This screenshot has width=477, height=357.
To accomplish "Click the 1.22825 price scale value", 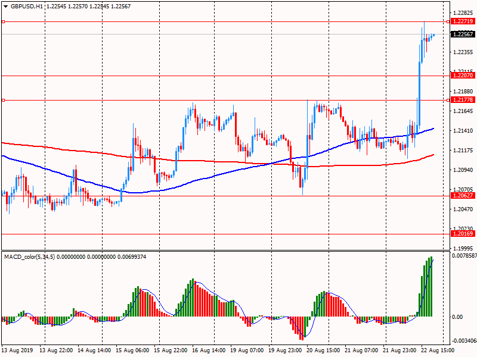I will click(x=463, y=12).
